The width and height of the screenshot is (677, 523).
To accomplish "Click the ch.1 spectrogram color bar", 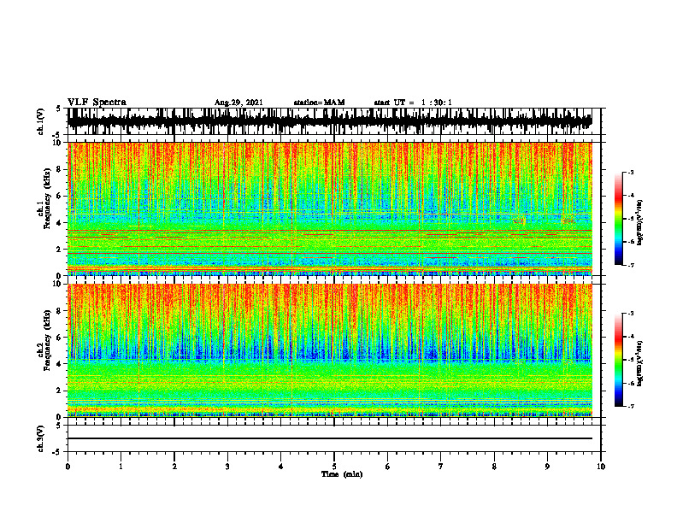I will click(x=618, y=219).
